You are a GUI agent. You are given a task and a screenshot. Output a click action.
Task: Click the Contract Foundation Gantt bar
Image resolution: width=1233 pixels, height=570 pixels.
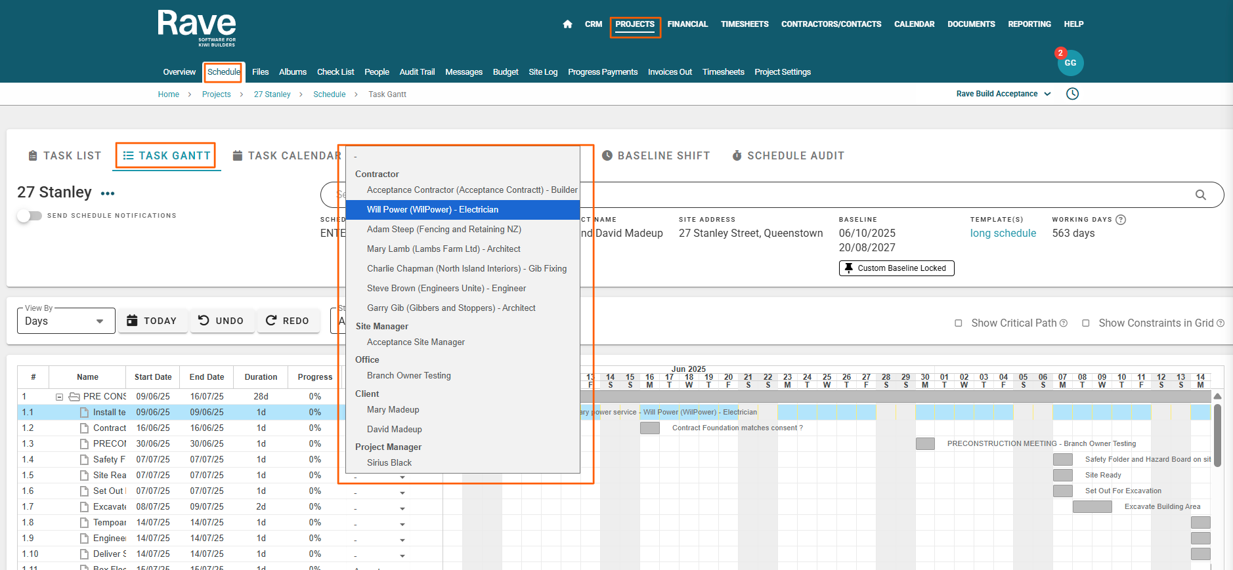[x=649, y=428]
